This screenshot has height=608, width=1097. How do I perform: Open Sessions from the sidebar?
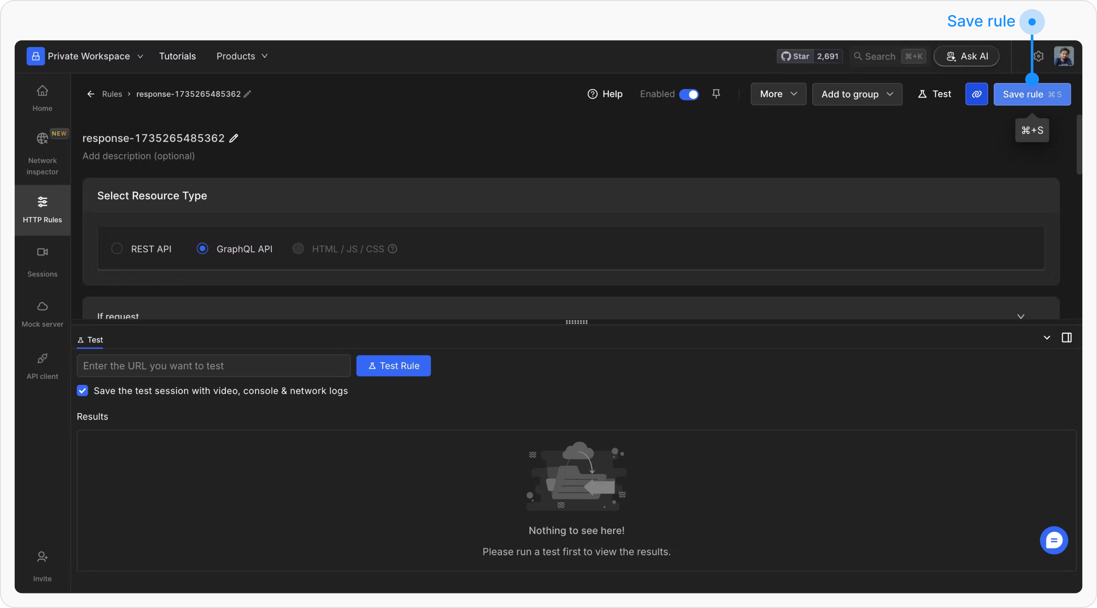coord(42,252)
